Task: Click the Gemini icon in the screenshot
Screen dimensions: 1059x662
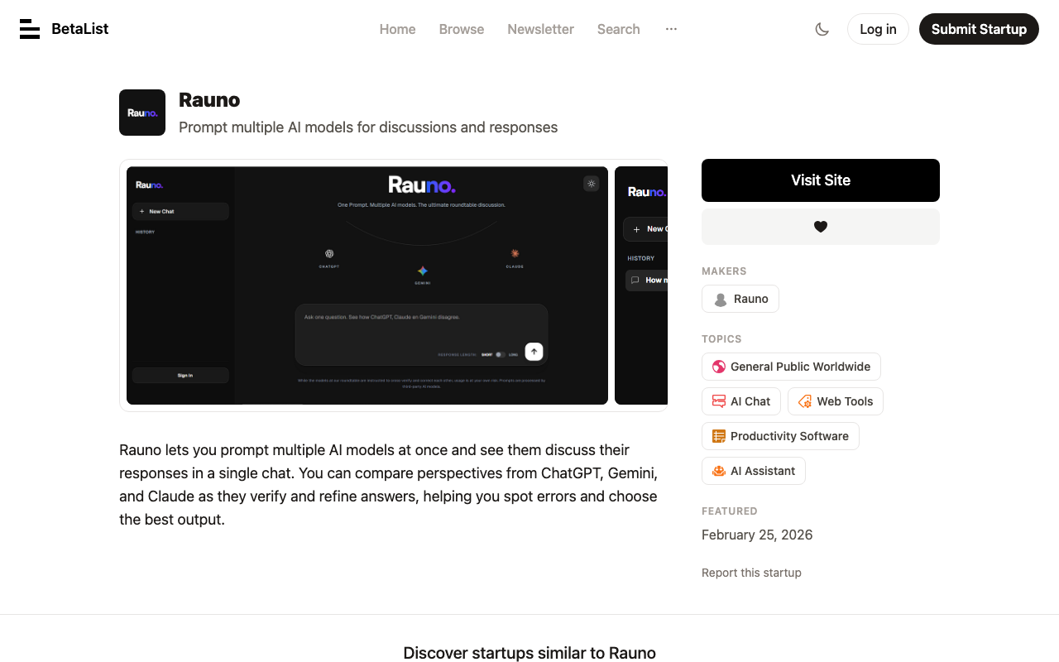Action: tap(423, 271)
